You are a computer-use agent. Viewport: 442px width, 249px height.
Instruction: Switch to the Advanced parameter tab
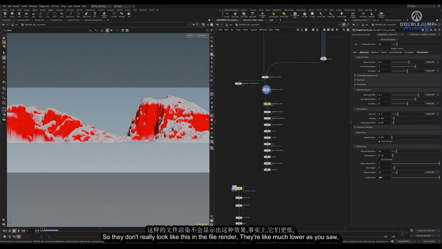tap(364, 53)
